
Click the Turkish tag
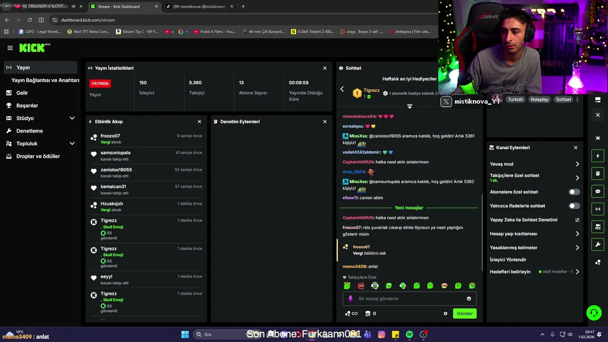[x=515, y=100]
